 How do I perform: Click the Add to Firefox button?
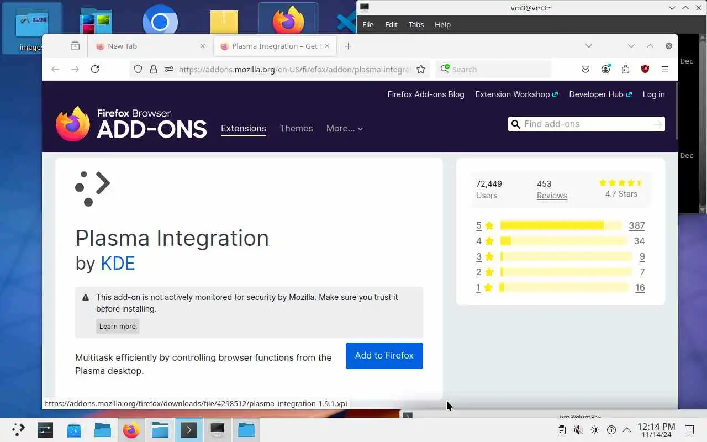click(x=384, y=356)
